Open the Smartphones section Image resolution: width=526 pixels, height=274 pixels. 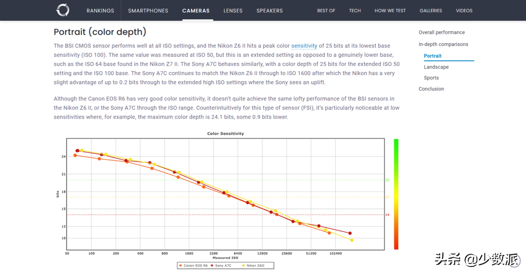(x=148, y=11)
